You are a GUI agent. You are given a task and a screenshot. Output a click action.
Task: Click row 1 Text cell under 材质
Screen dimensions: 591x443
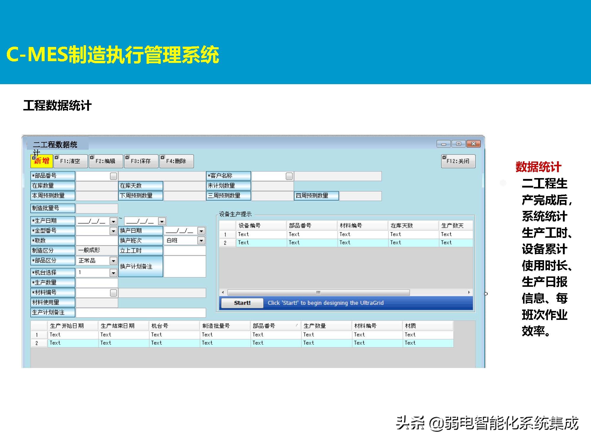click(428, 335)
